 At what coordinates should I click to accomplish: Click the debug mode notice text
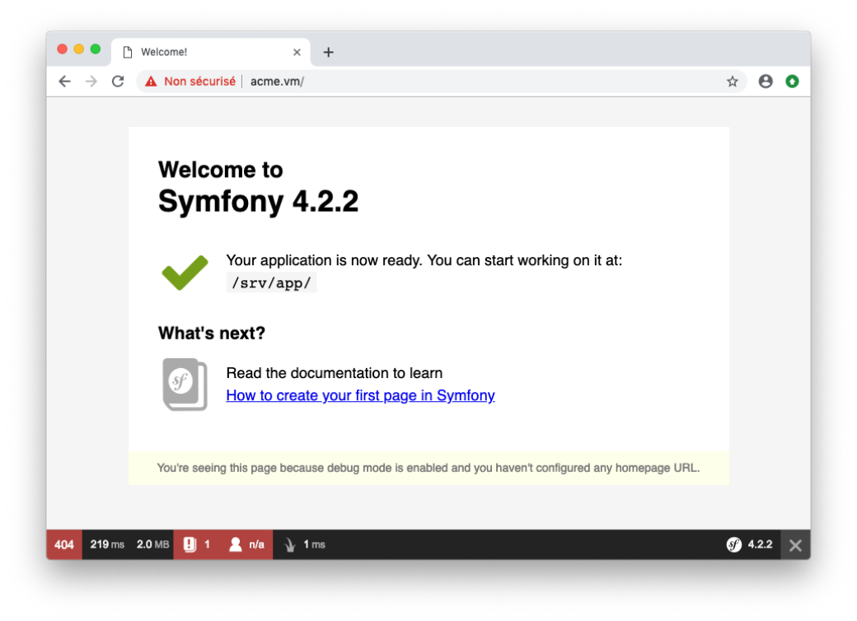[x=428, y=468]
